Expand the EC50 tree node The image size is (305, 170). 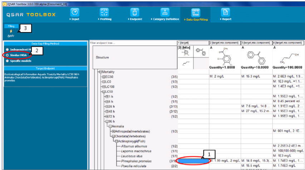point(104,77)
